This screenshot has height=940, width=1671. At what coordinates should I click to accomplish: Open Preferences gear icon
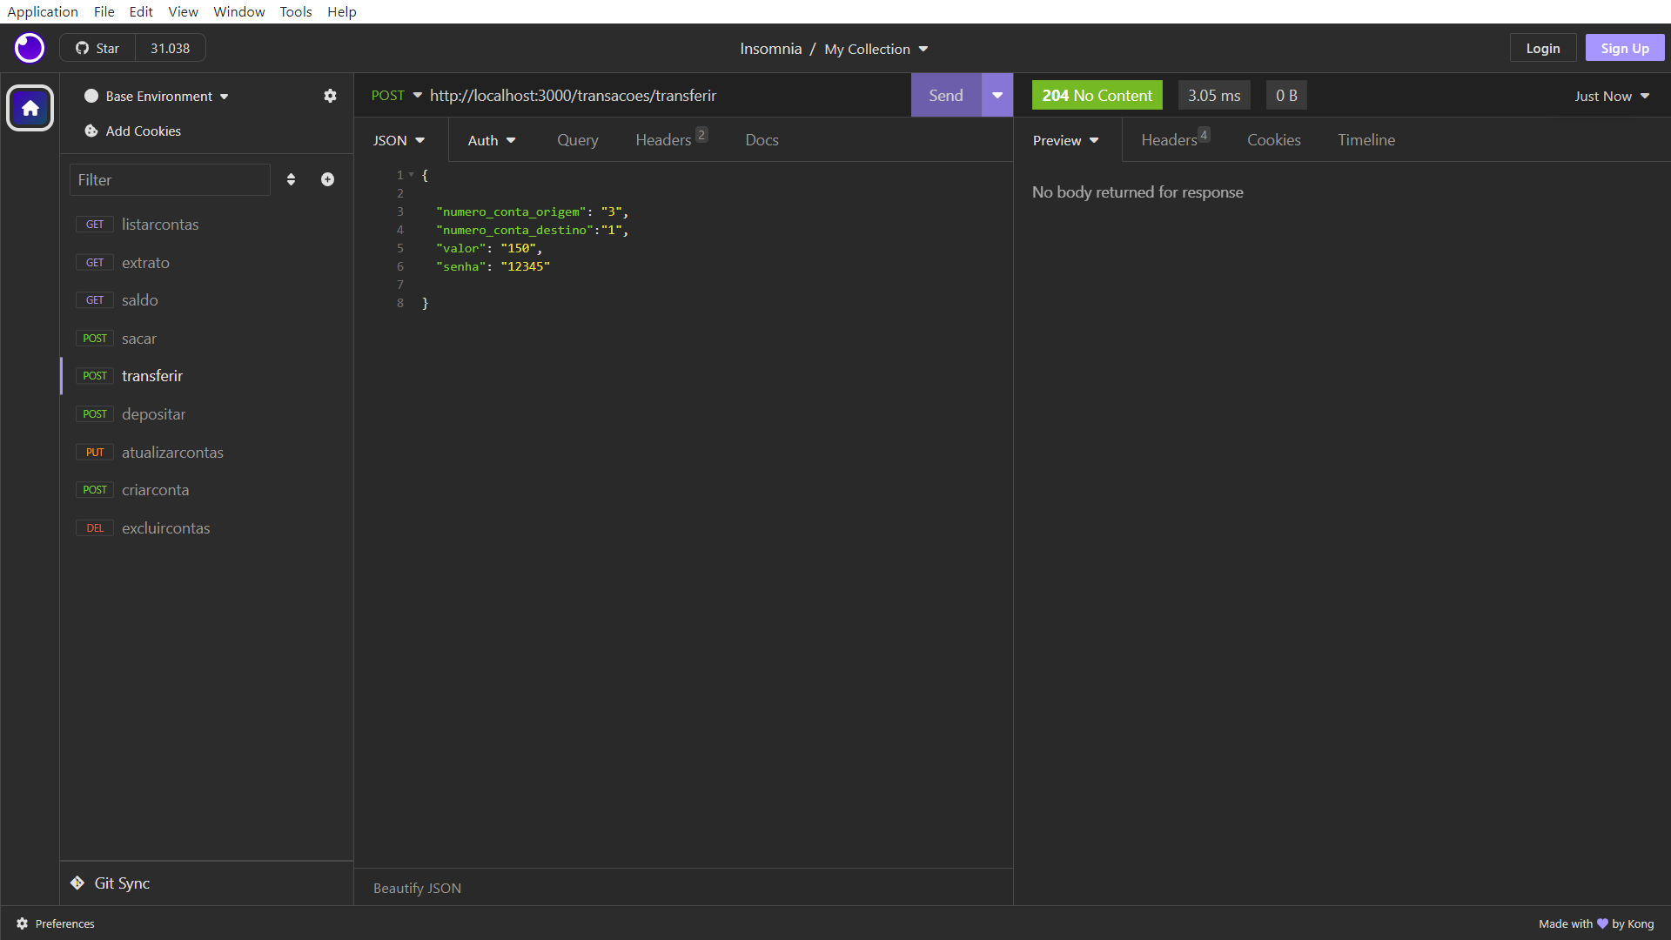[23, 923]
